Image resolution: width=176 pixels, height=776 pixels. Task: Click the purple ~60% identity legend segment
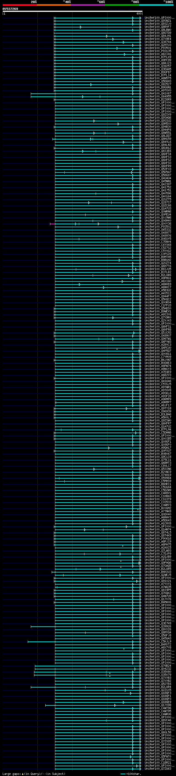[88, 5]
